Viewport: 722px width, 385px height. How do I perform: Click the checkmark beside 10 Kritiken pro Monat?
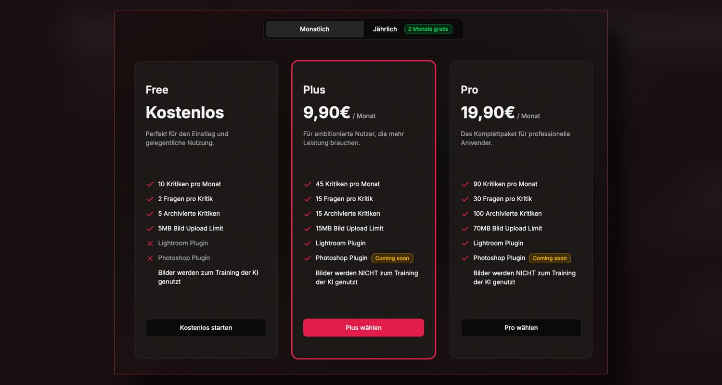[150, 184]
